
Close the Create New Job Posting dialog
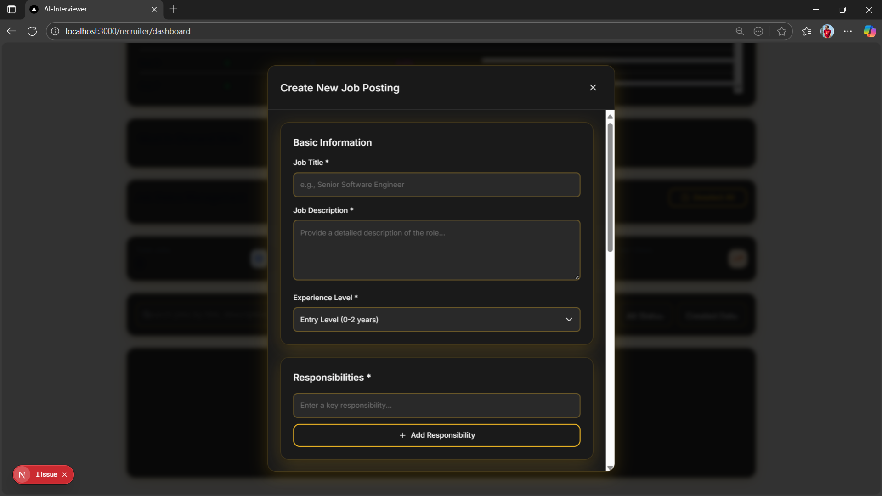[x=593, y=88]
